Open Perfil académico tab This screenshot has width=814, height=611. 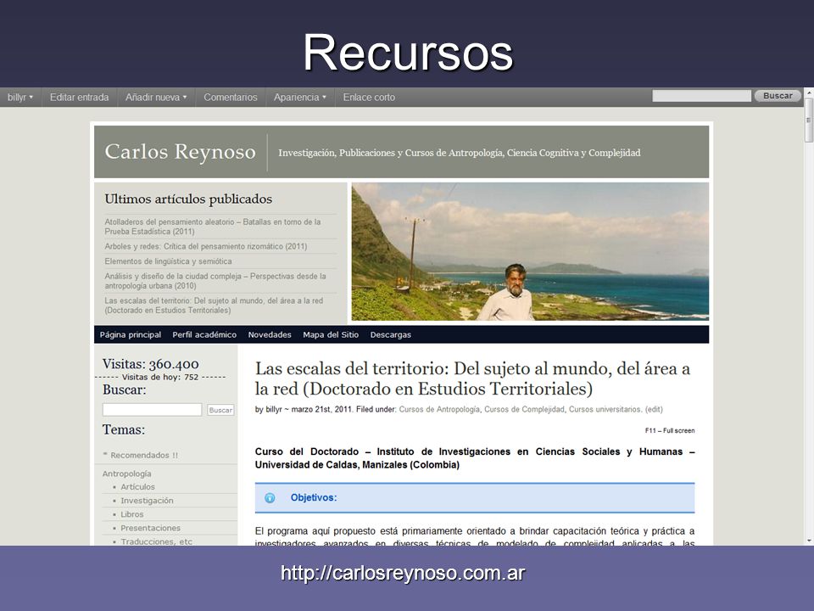(x=204, y=334)
